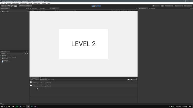Viewport: 193px width, 108px height.
Task: Open the Component menu
Action: 23,3
